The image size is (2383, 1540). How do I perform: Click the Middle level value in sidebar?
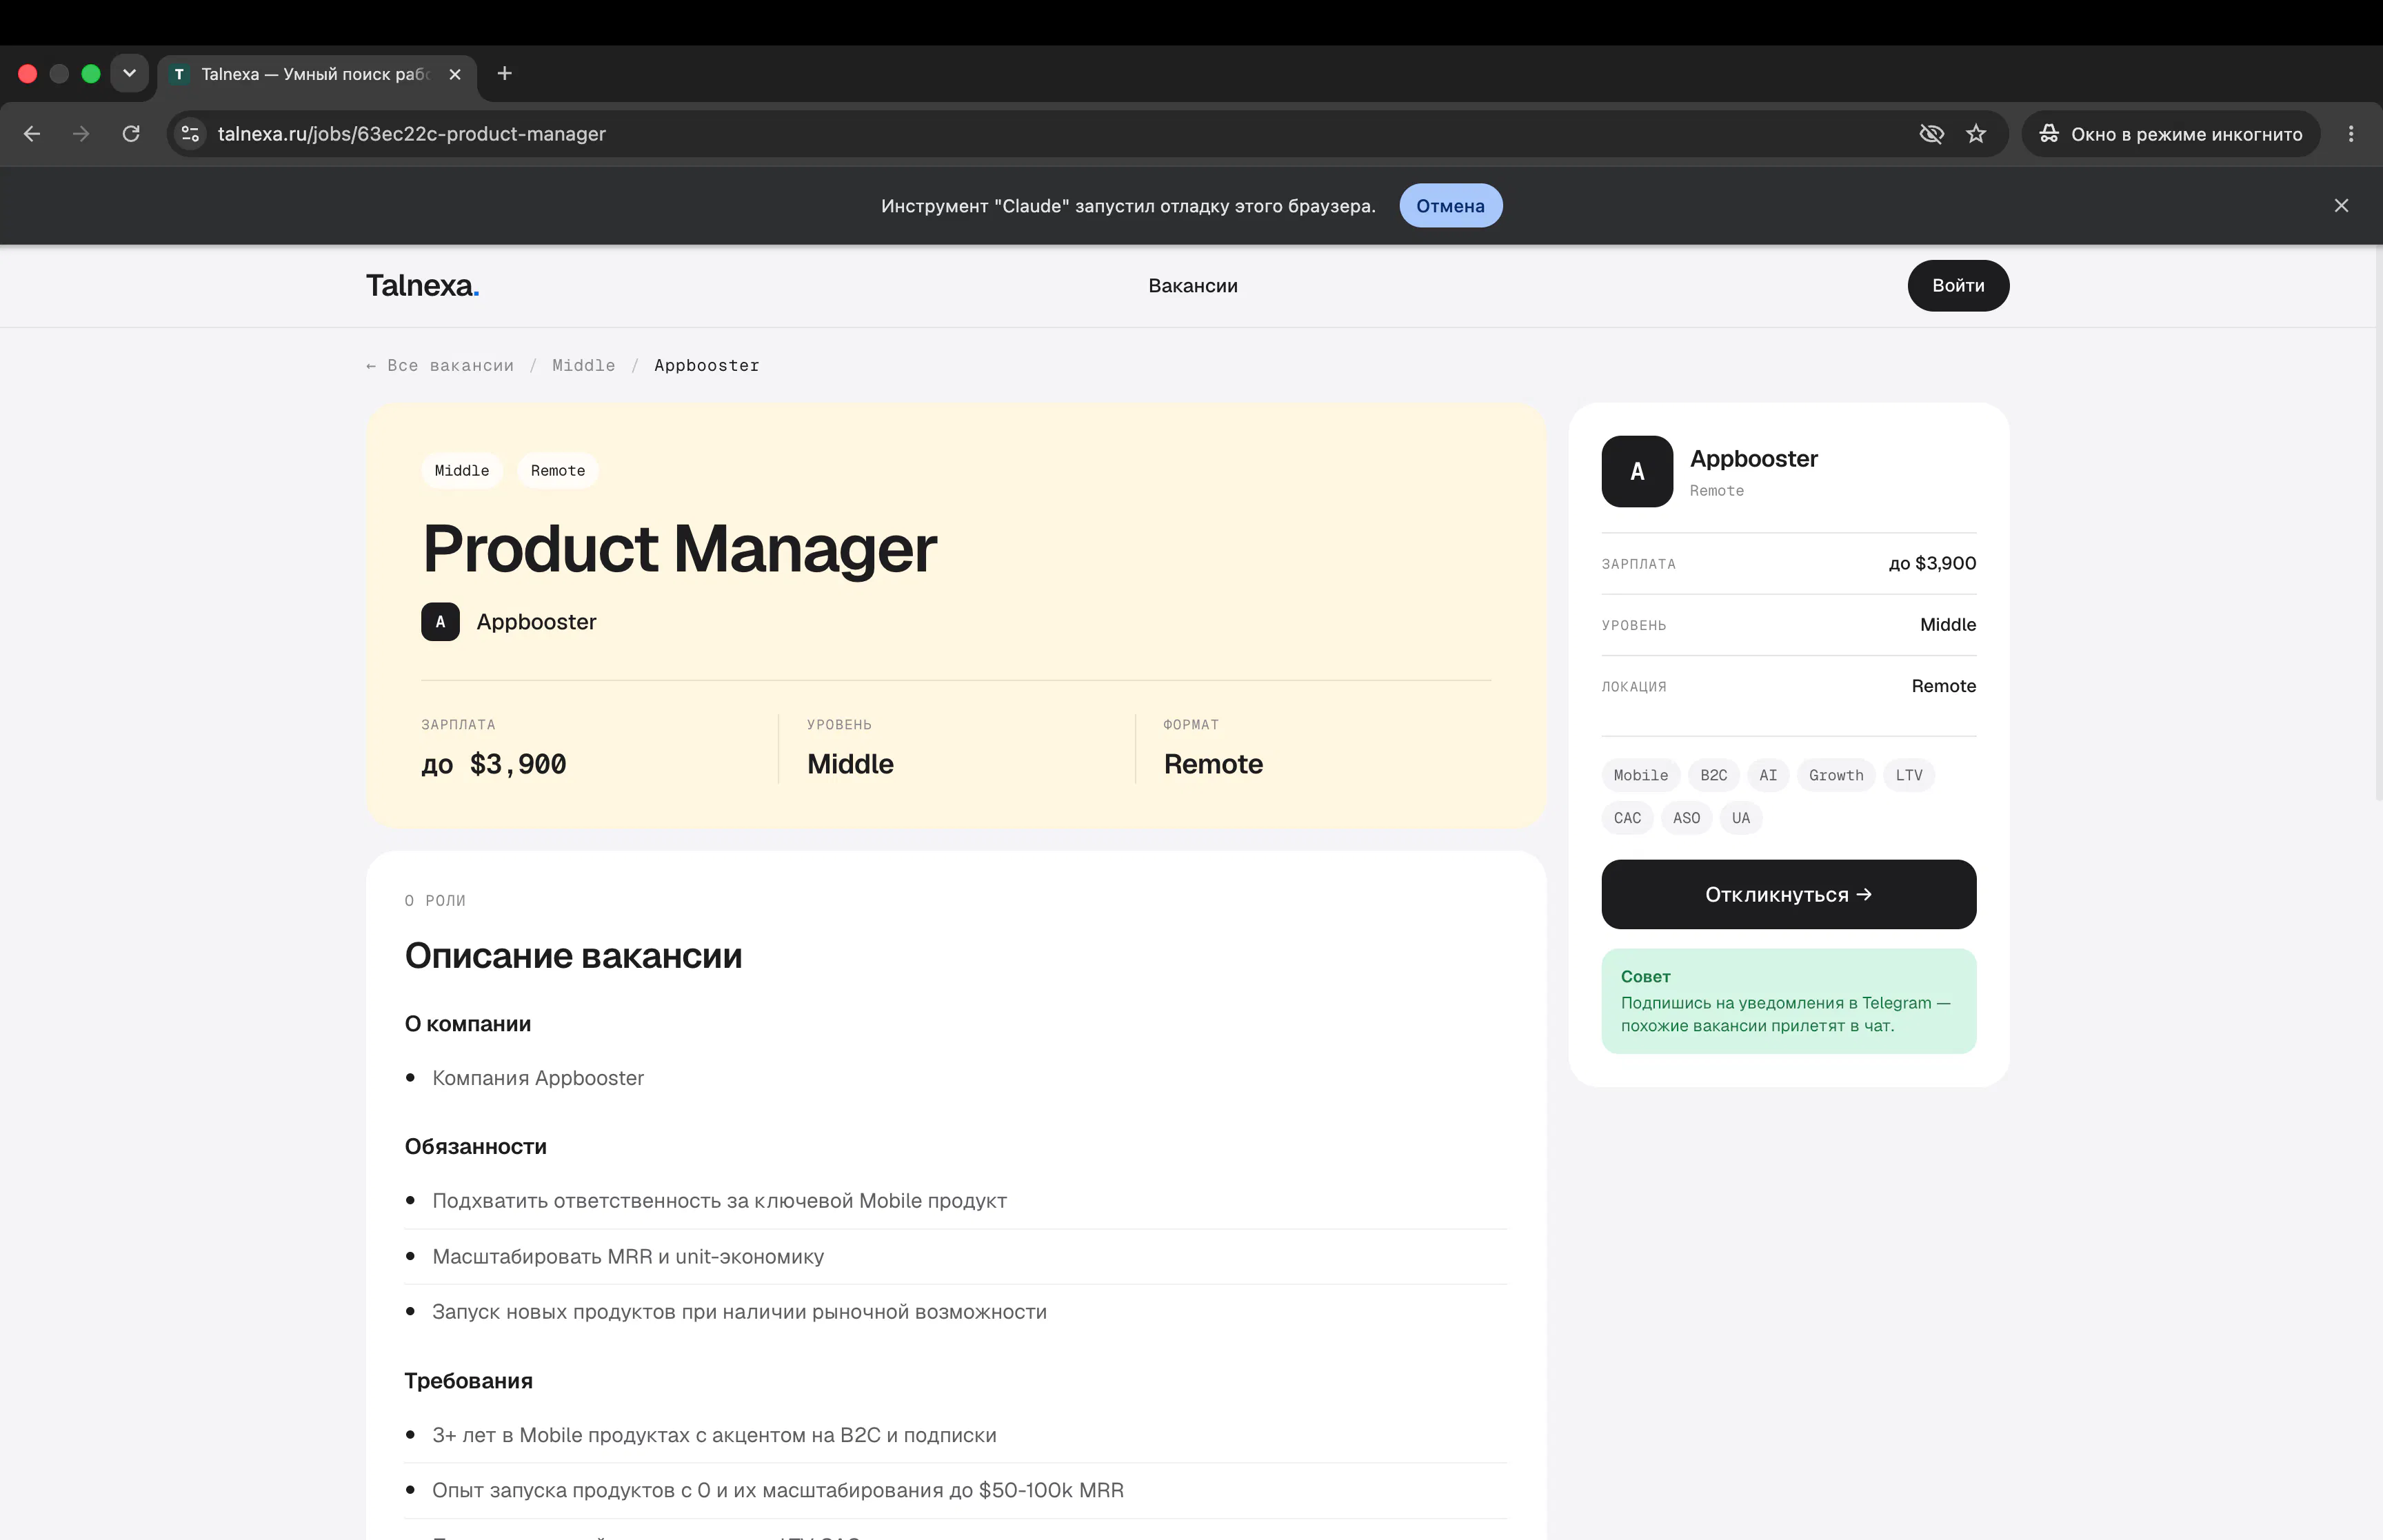pyautogui.click(x=1948, y=625)
